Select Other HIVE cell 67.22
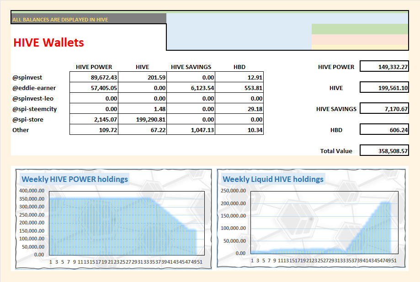The image size is (420, 282). [142, 130]
